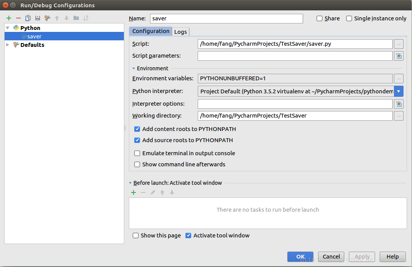Click the save configuration disk icon
The width and height of the screenshot is (412, 267).
pyautogui.click(x=38, y=18)
